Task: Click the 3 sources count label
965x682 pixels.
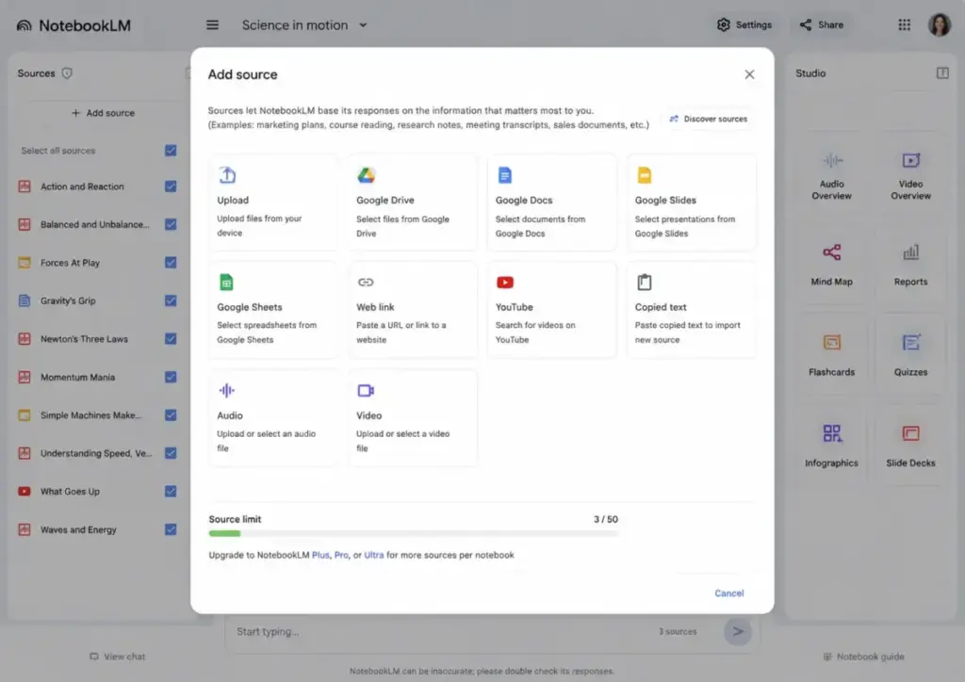Action: (x=678, y=631)
